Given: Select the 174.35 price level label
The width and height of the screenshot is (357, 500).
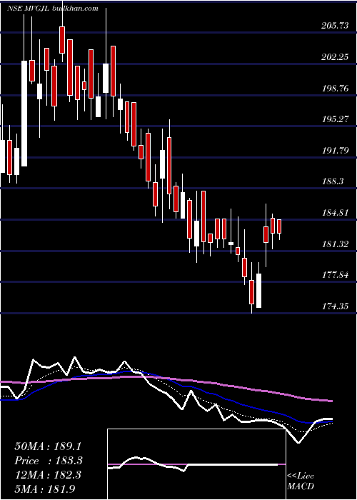Looking at the screenshot, I should tap(335, 306).
